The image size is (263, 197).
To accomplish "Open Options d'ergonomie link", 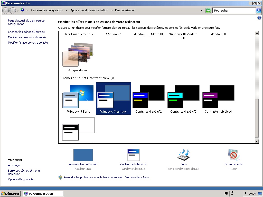I will [21, 179].
